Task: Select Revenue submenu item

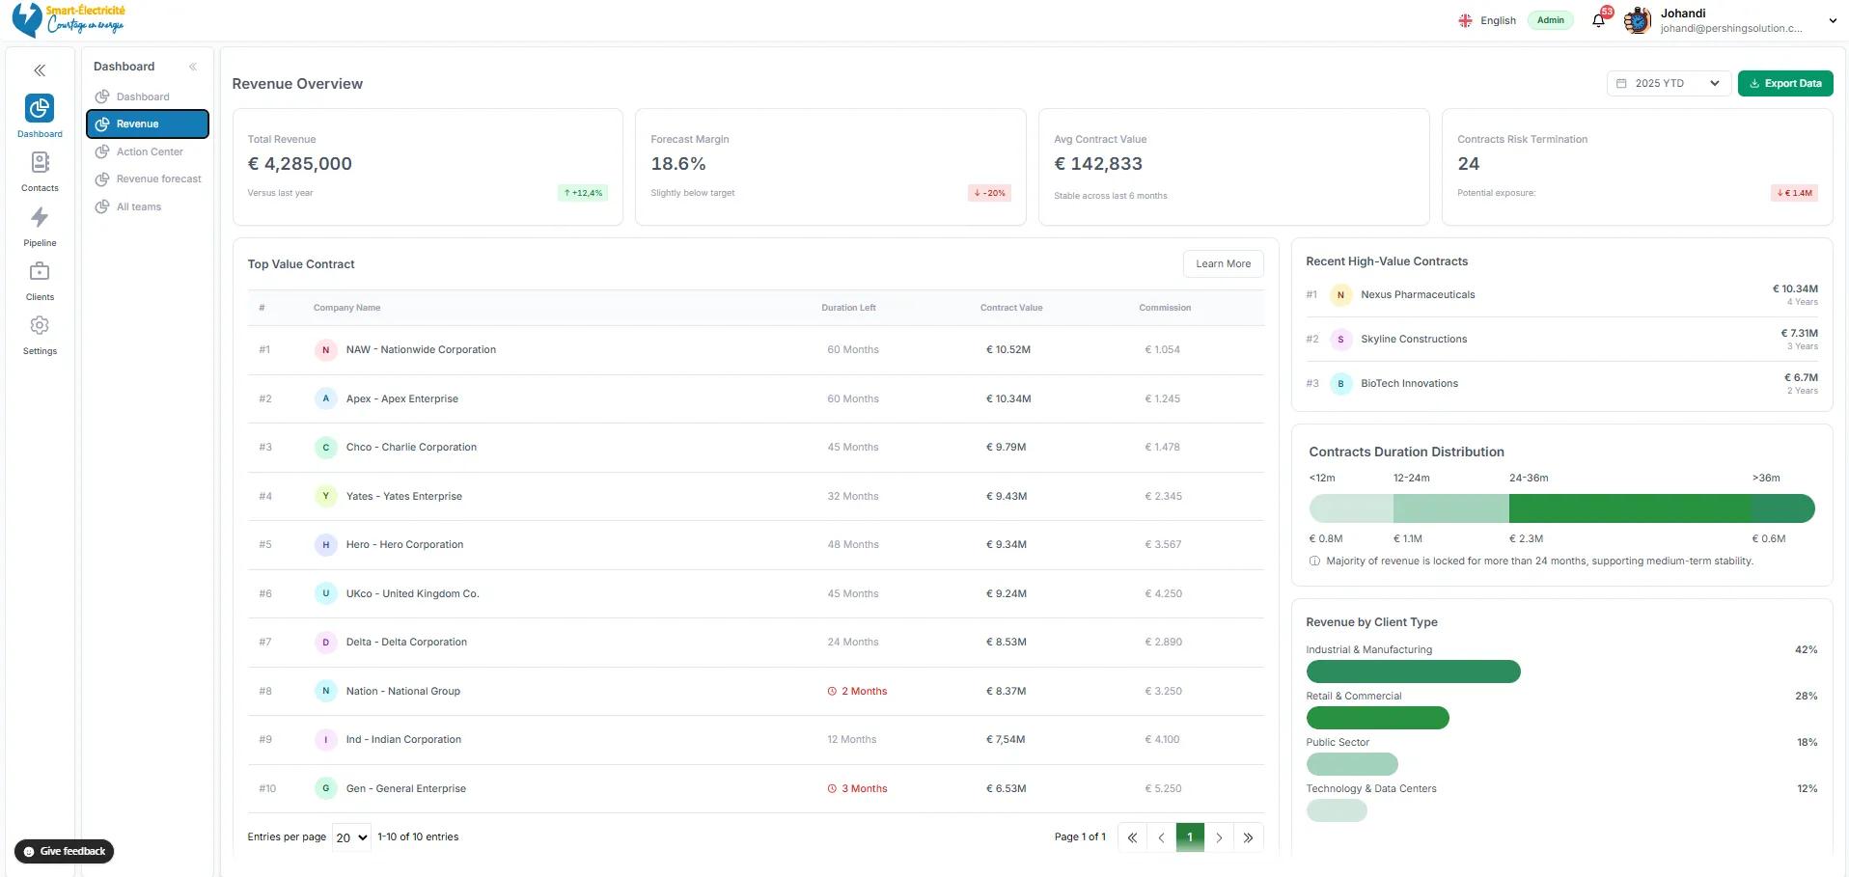Action: pos(147,123)
